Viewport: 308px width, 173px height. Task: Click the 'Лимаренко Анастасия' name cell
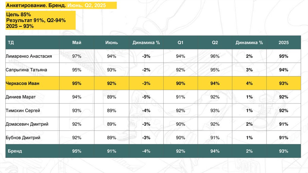tap(29, 56)
